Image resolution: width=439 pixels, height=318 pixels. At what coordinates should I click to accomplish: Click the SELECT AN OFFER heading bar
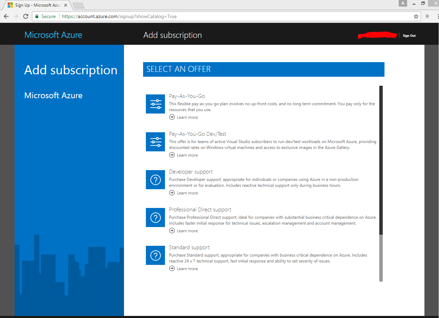pos(264,69)
